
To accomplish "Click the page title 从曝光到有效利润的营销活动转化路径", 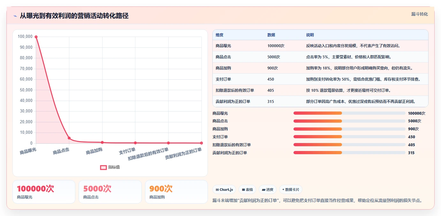I will (x=74, y=16).
